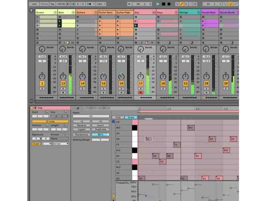The image size is (265, 201).
Task: Select the Scale tab above piano keys
Action: click(x=130, y=117)
